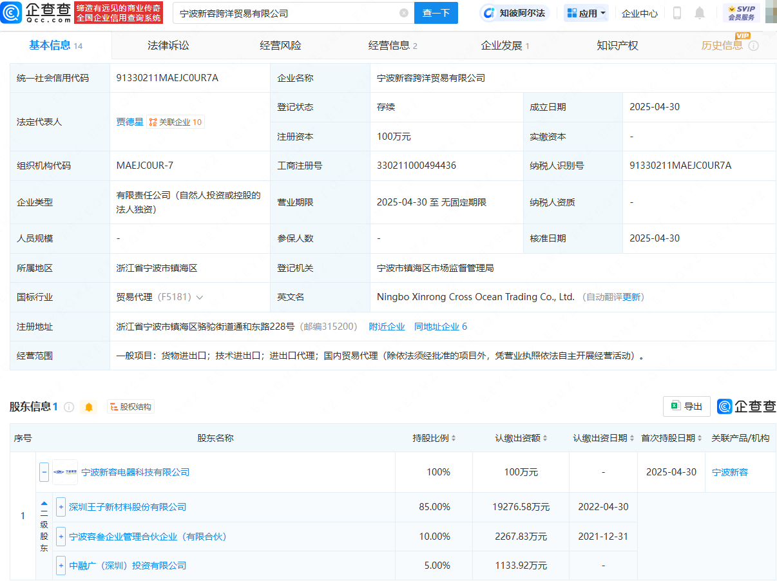The image size is (777, 581).
Task: Click the info icon beside 历史信息
Action: tap(753, 46)
